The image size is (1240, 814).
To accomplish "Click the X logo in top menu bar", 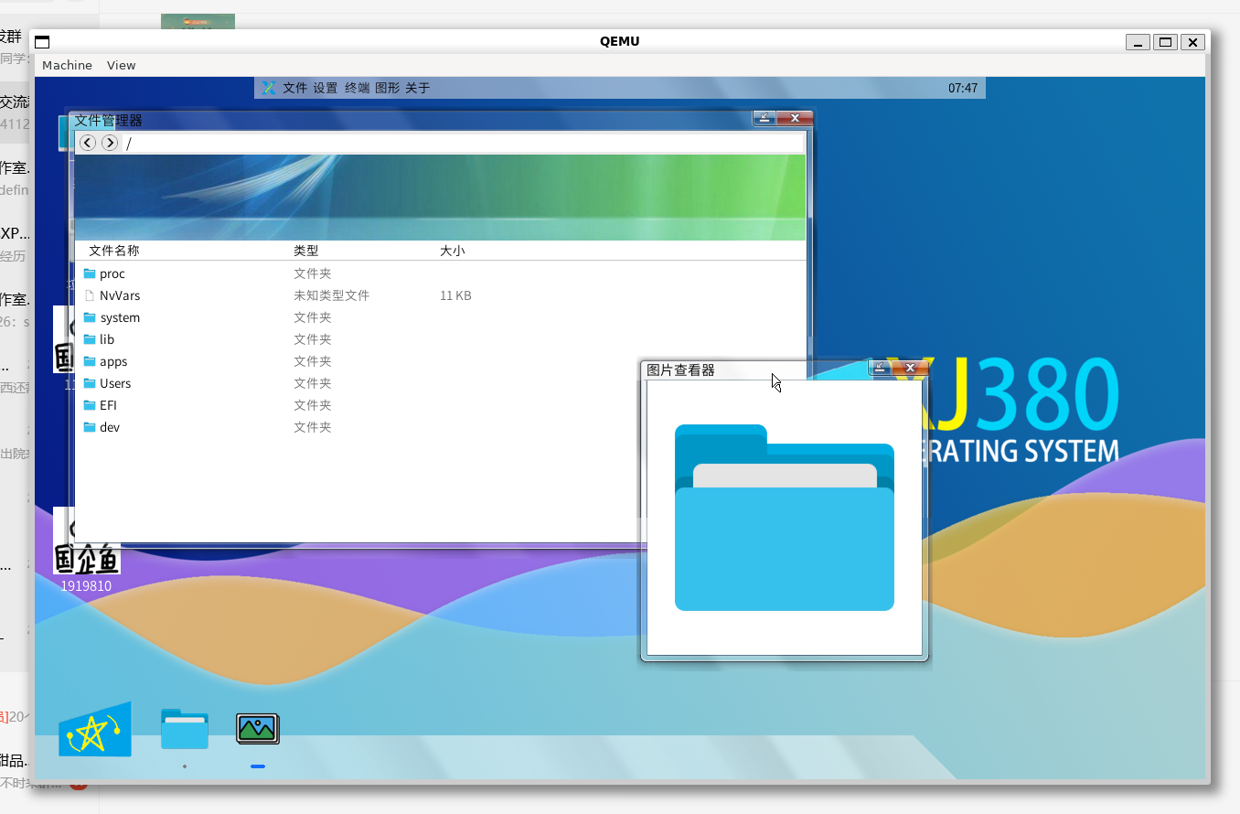I will point(269,88).
